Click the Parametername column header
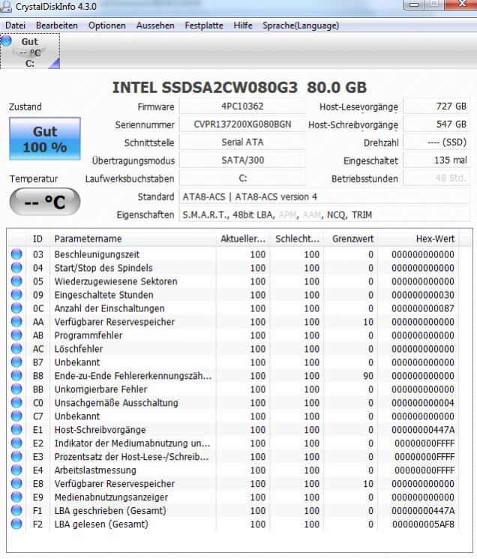The height and width of the screenshot is (559, 477). [x=133, y=239]
